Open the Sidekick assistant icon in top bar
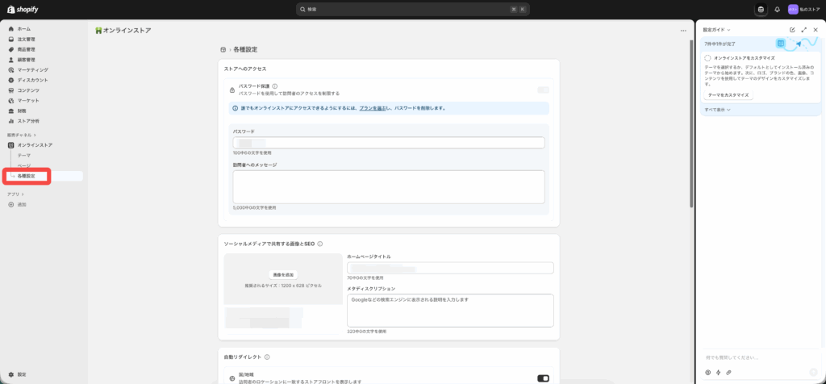The width and height of the screenshot is (826, 384). coord(761,10)
